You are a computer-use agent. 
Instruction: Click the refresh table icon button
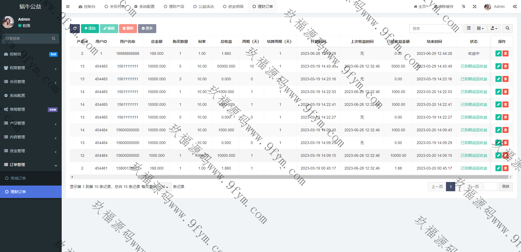click(75, 28)
